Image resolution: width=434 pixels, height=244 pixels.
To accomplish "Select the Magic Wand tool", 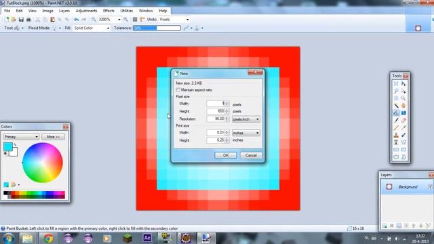I will point(396,106).
